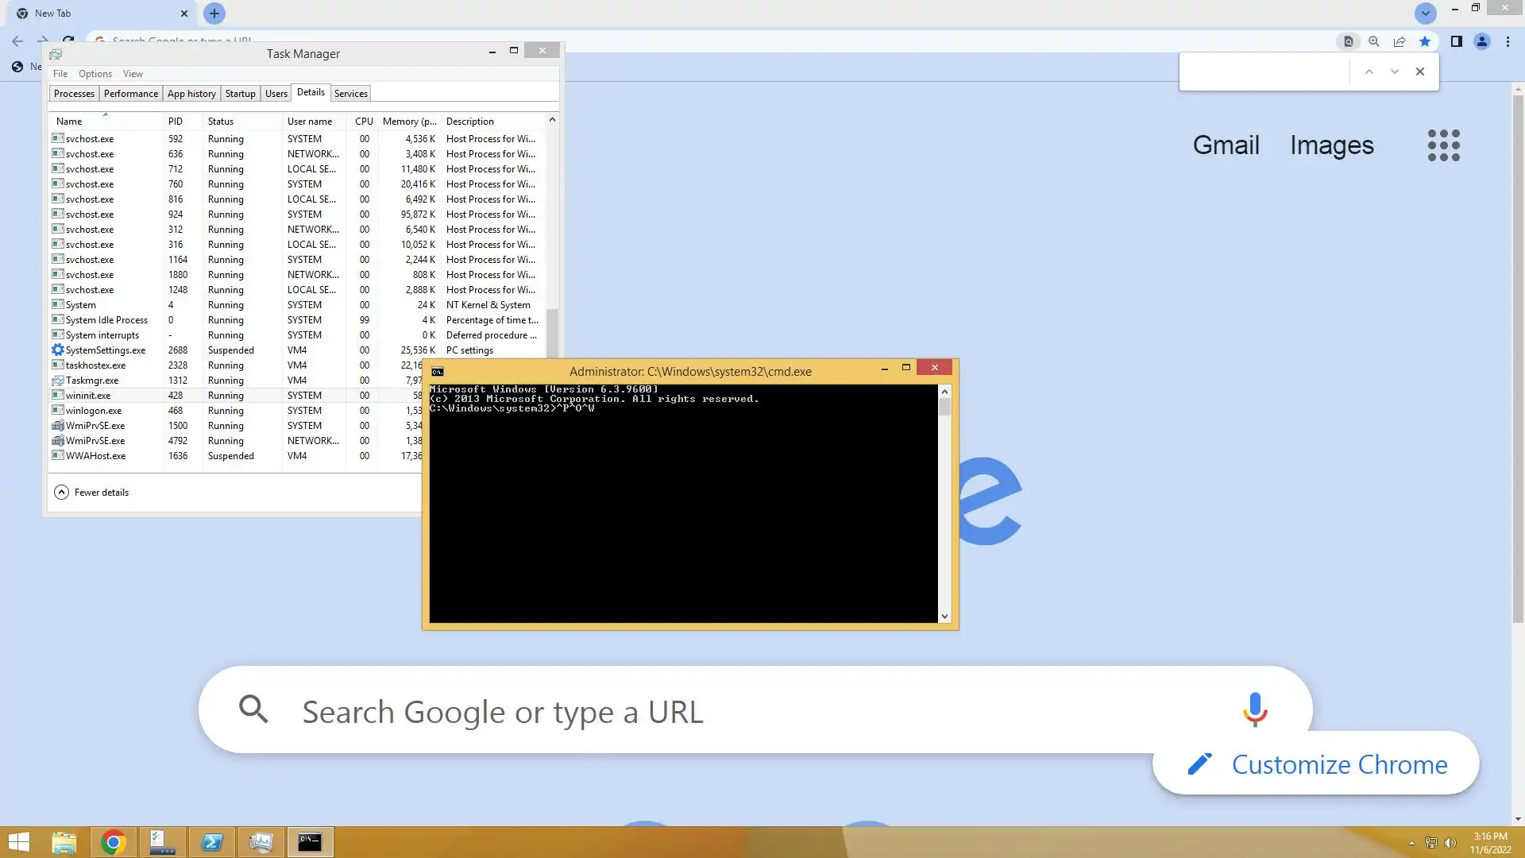Click the voice search microphone icon
The width and height of the screenshot is (1525, 858).
pyautogui.click(x=1254, y=709)
